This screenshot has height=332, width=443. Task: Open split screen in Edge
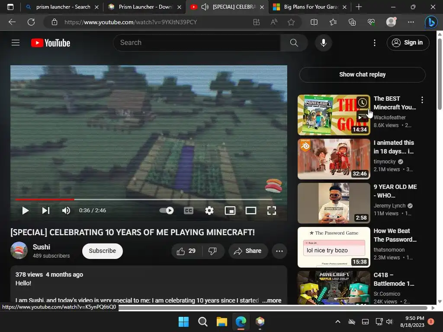(x=314, y=22)
